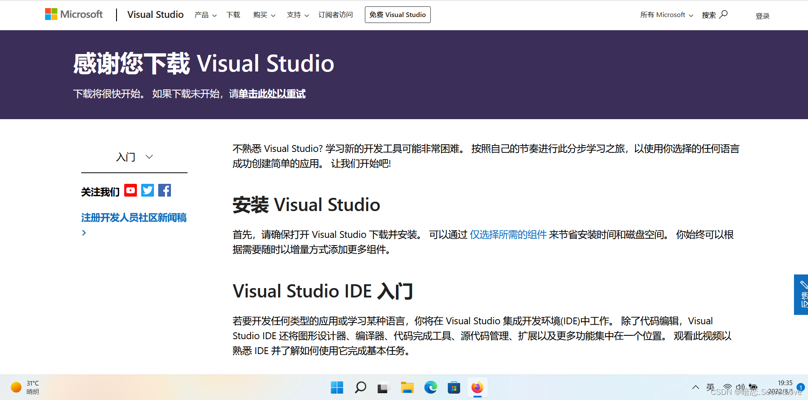Open the 下载 nav item

(x=233, y=15)
